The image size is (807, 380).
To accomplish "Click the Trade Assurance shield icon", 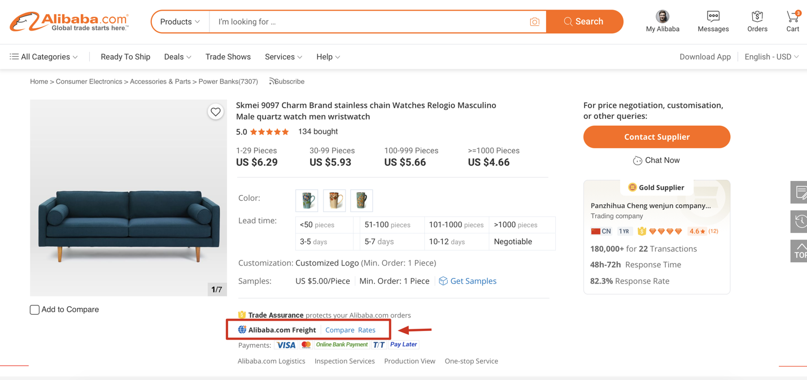I will [242, 315].
